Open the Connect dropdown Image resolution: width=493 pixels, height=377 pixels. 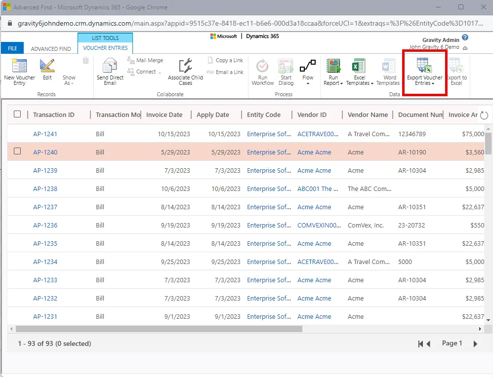coord(148,72)
